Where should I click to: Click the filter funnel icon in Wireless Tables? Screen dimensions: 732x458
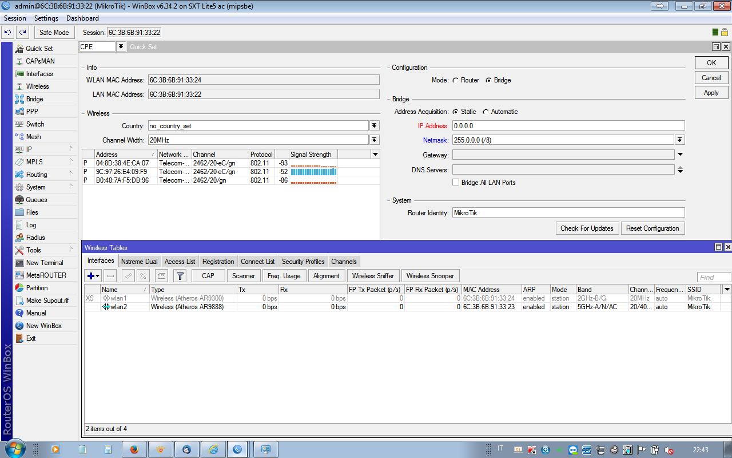[x=180, y=275]
